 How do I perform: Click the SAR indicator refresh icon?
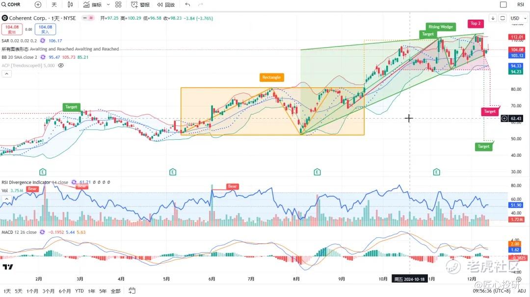coord(43,41)
